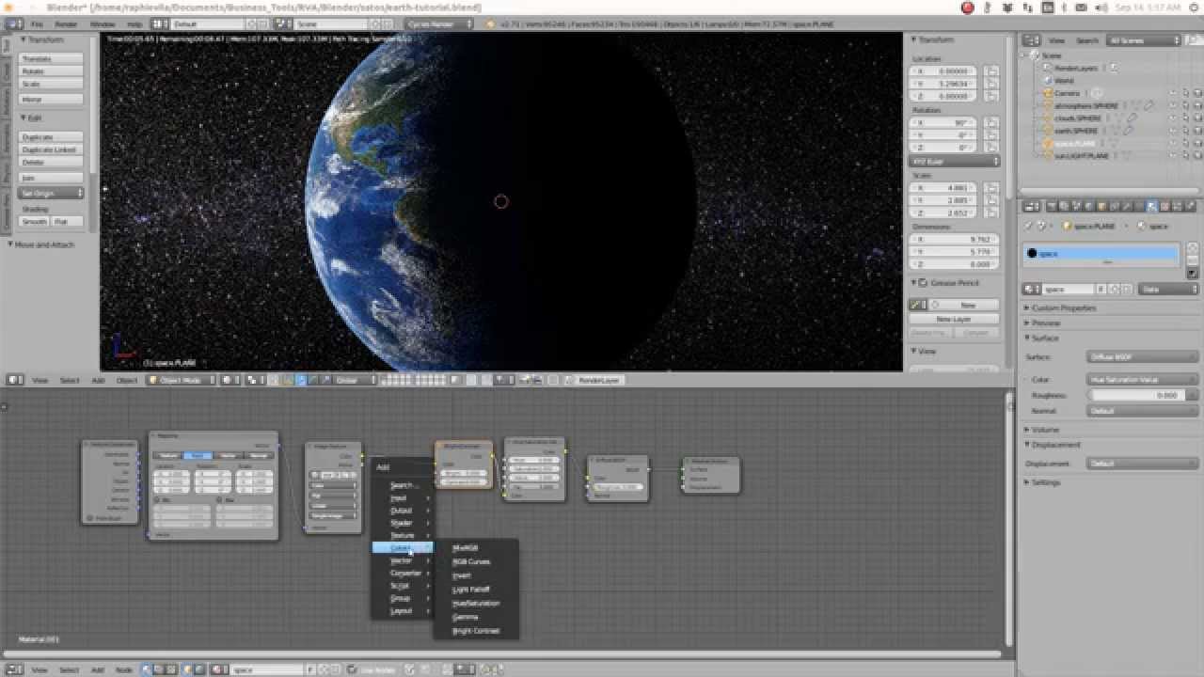Set shading to Flat
This screenshot has width=1204, height=677.
click(67, 221)
